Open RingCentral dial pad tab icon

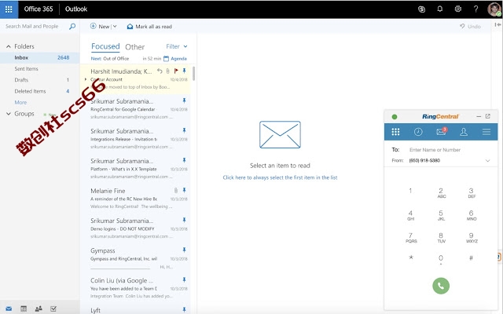[x=395, y=132]
